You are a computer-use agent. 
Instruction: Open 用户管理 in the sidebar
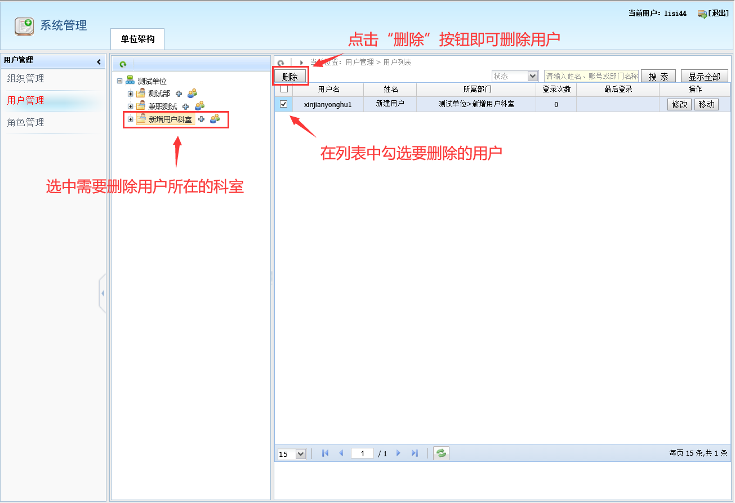click(25, 101)
